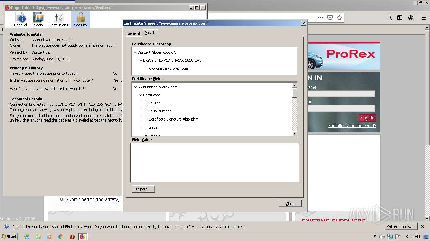
Task: Click the Verified by DigiCert Inc text
Action: (41, 52)
